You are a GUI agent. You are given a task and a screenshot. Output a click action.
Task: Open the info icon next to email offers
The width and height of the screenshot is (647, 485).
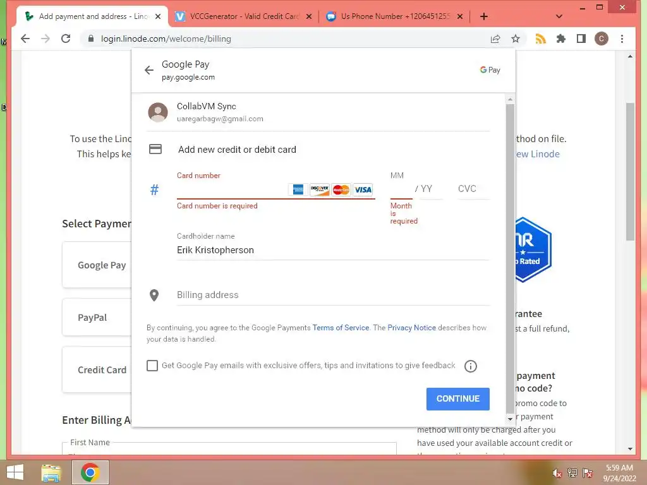(470, 366)
